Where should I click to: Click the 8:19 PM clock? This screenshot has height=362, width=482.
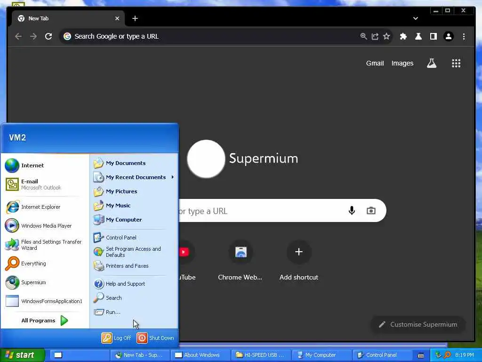click(x=465, y=355)
